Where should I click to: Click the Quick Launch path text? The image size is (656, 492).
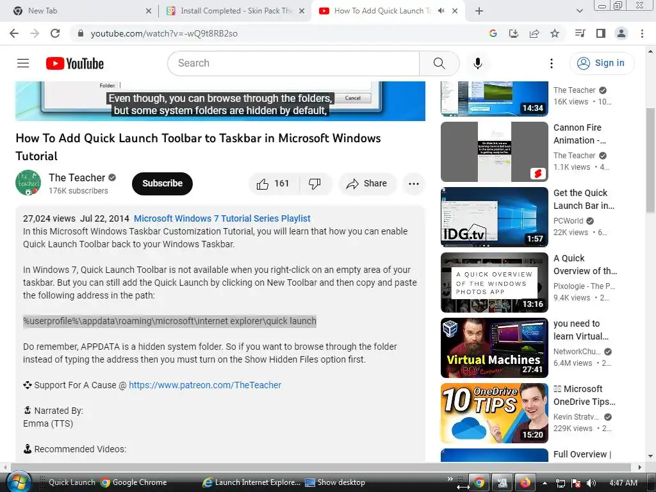point(169,321)
